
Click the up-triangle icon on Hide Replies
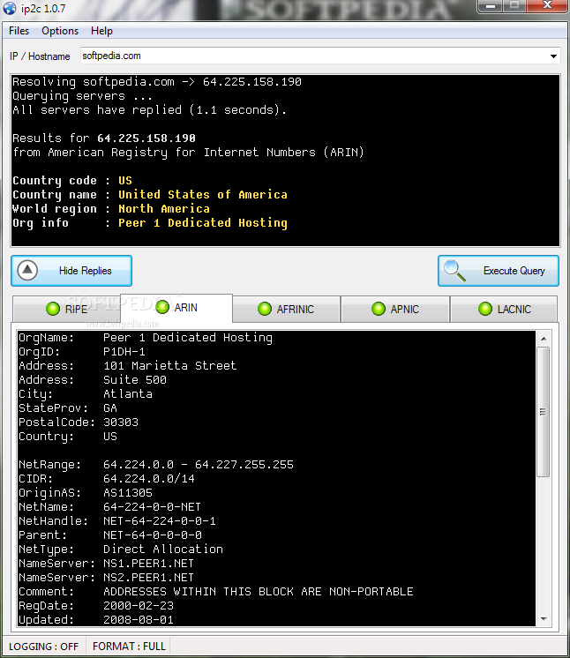coord(27,270)
